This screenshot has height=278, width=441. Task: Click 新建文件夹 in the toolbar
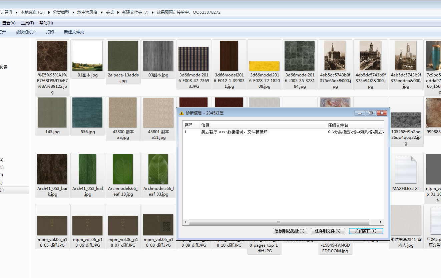click(74, 32)
